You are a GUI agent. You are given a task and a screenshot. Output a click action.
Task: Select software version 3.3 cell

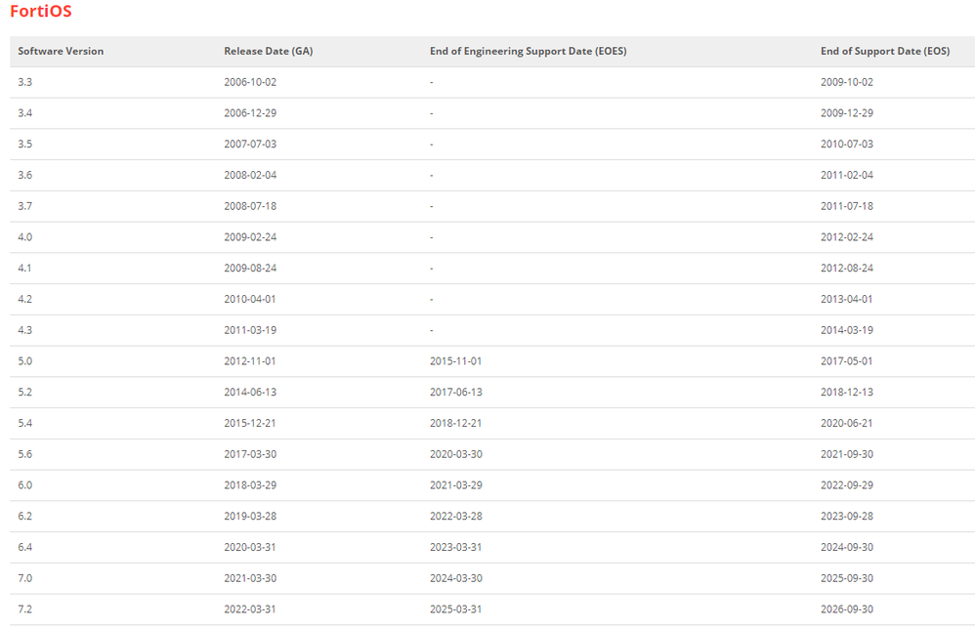pos(25,82)
